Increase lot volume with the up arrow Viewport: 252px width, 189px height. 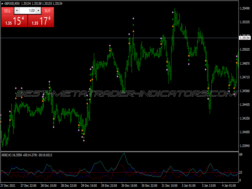(x=38, y=11)
